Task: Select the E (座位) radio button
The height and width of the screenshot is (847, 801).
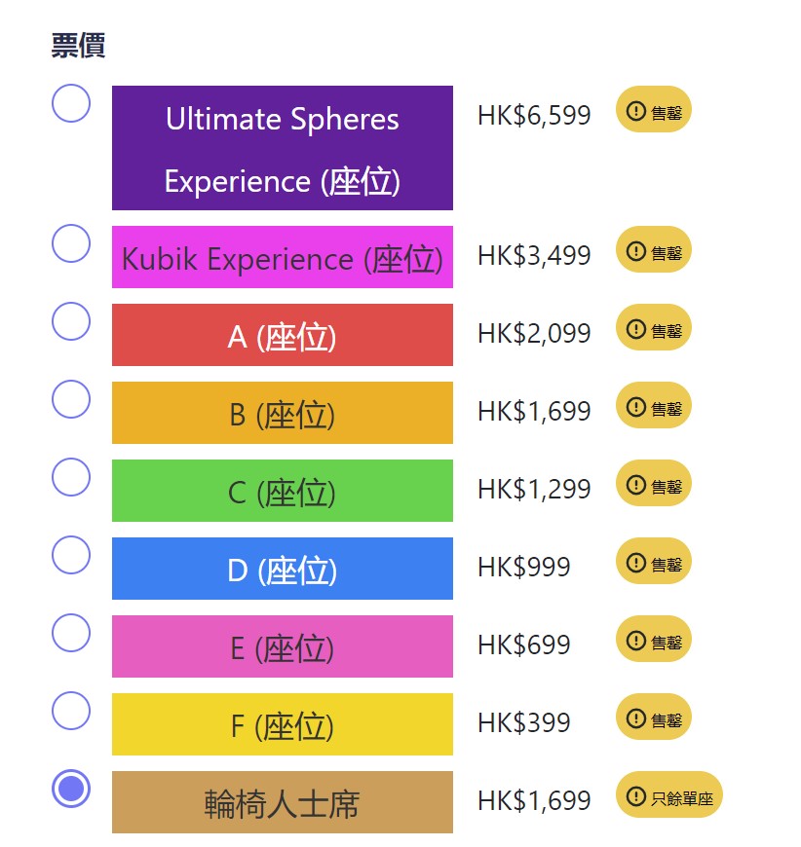Action: coord(71,633)
